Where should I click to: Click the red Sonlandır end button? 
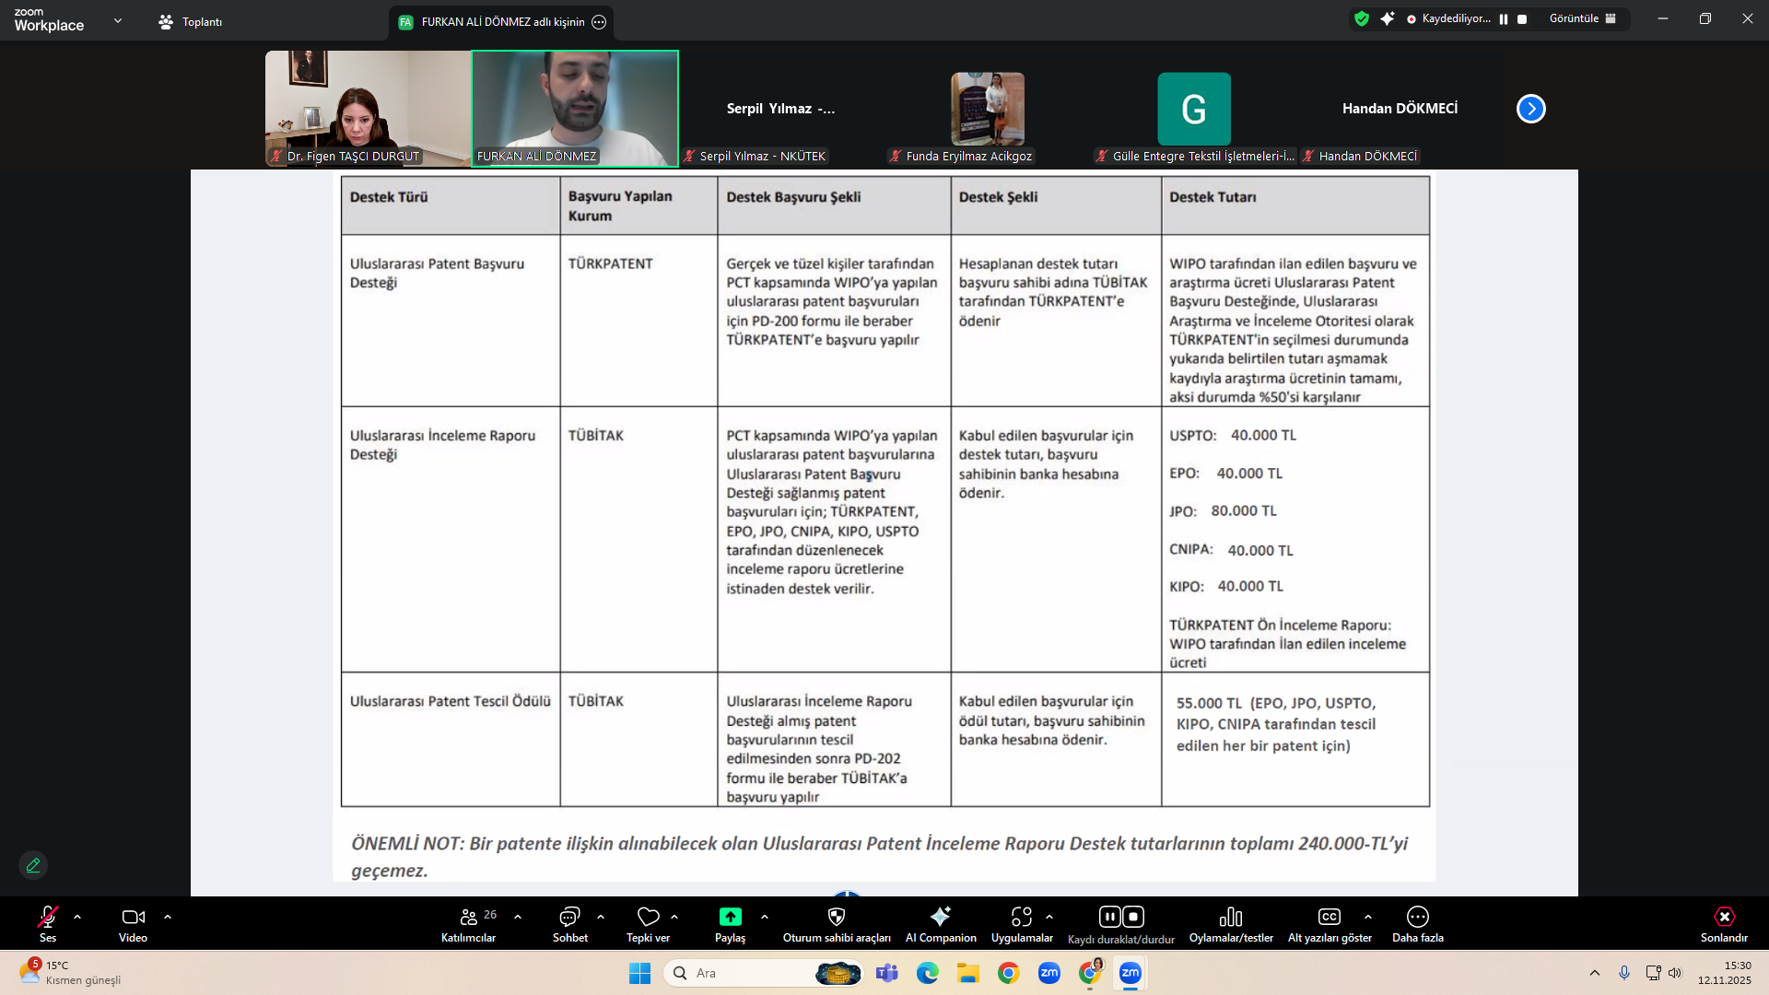[x=1723, y=917]
